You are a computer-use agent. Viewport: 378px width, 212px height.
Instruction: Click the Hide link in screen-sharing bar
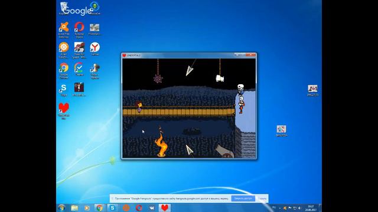(x=262, y=198)
